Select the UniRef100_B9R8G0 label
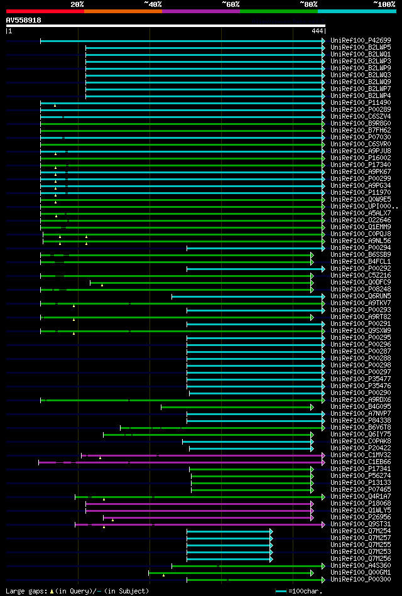 click(x=361, y=124)
